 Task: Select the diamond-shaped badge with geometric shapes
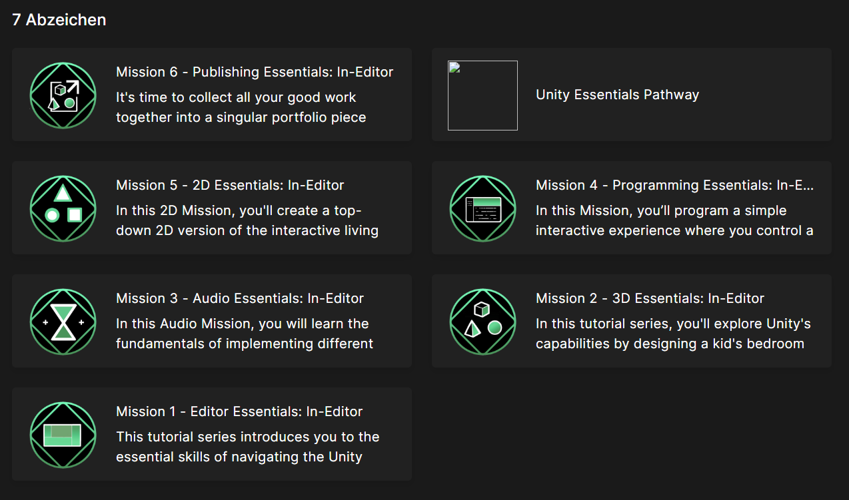[63, 208]
